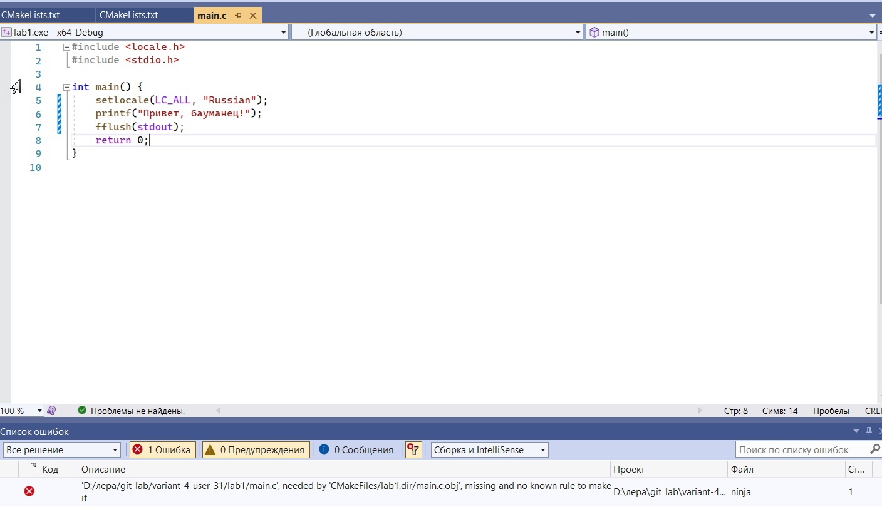
Task: Open the 'Все решение' scope dropdown
Action: [61, 449]
